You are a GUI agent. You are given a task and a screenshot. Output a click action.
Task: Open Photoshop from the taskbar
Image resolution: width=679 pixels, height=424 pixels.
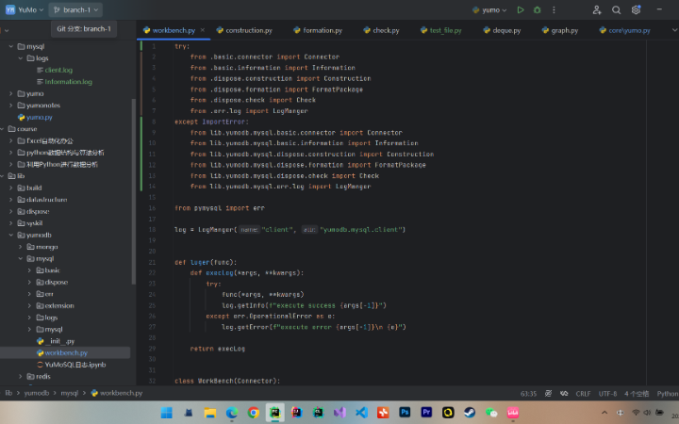[x=405, y=413]
